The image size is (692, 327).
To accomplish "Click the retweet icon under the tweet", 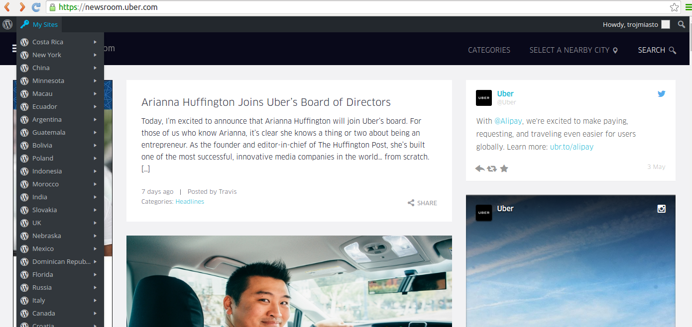I will (x=492, y=168).
